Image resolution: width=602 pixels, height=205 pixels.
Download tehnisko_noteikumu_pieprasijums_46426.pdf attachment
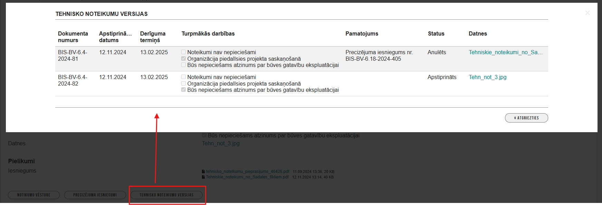pyautogui.click(x=247, y=172)
